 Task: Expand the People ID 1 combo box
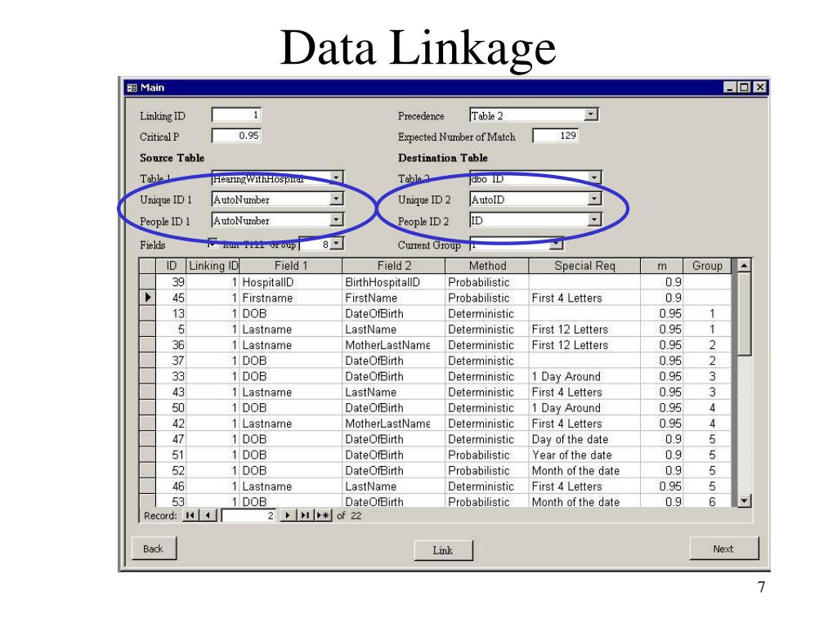click(x=336, y=219)
